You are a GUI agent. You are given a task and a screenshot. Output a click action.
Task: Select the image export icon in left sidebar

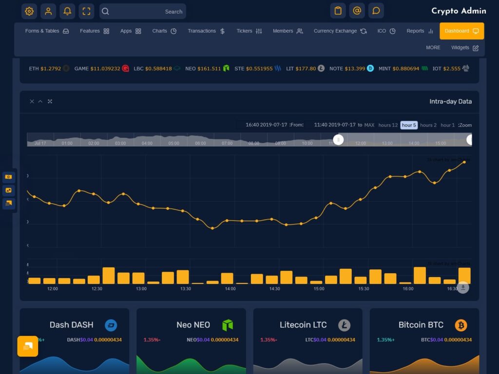pyautogui.click(x=8, y=190)
